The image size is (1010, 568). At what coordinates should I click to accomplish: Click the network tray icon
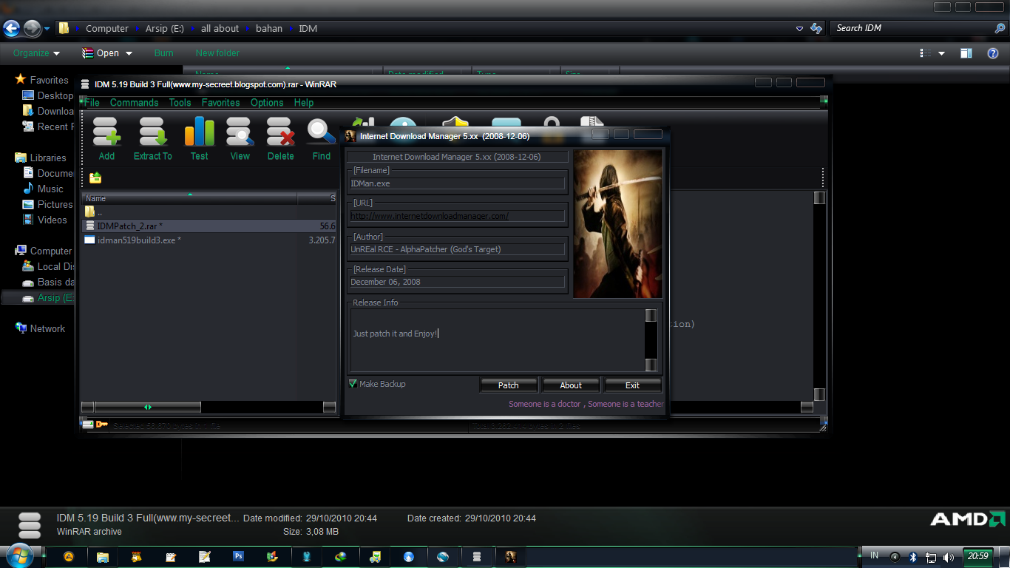click(931, 557)
